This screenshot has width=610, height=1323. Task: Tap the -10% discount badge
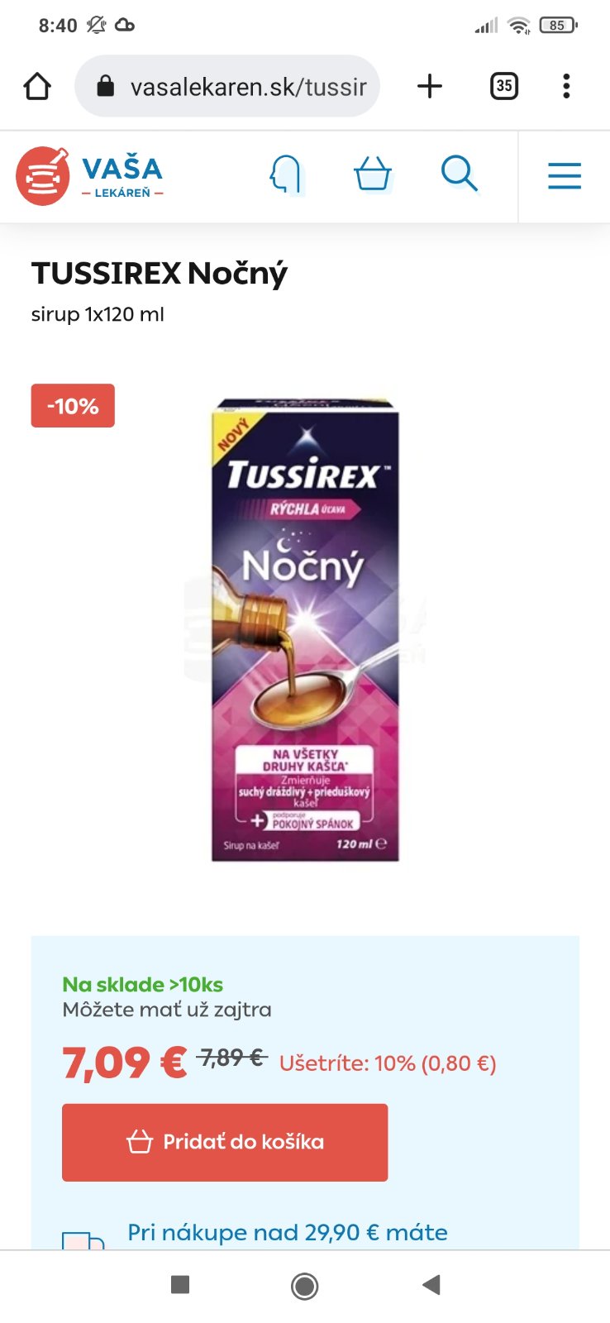73,406
